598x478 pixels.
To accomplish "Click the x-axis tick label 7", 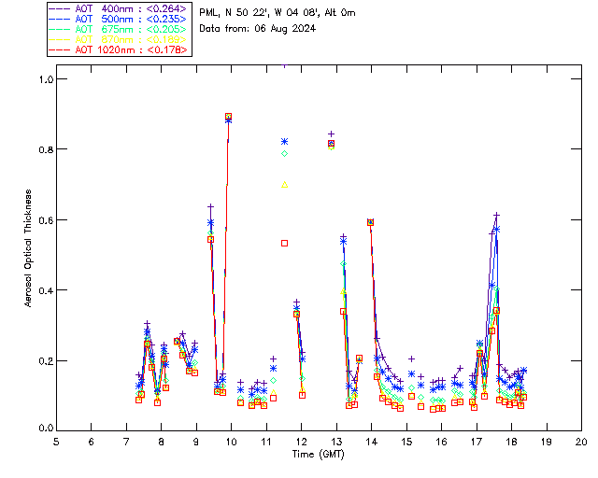I will [x=126, y=442].
